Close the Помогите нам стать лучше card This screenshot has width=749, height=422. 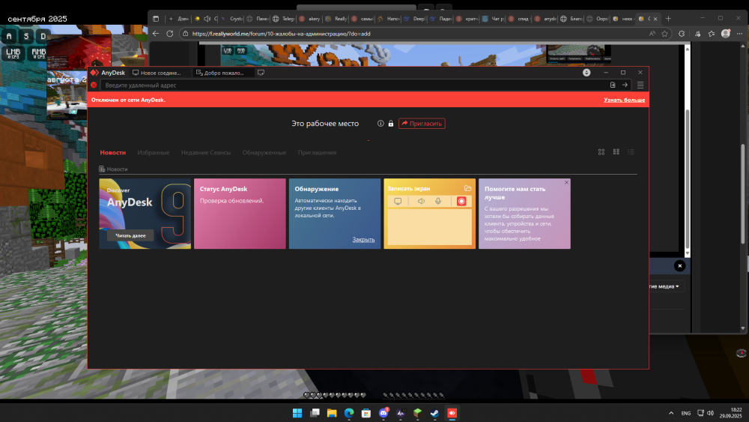point(566,183)
